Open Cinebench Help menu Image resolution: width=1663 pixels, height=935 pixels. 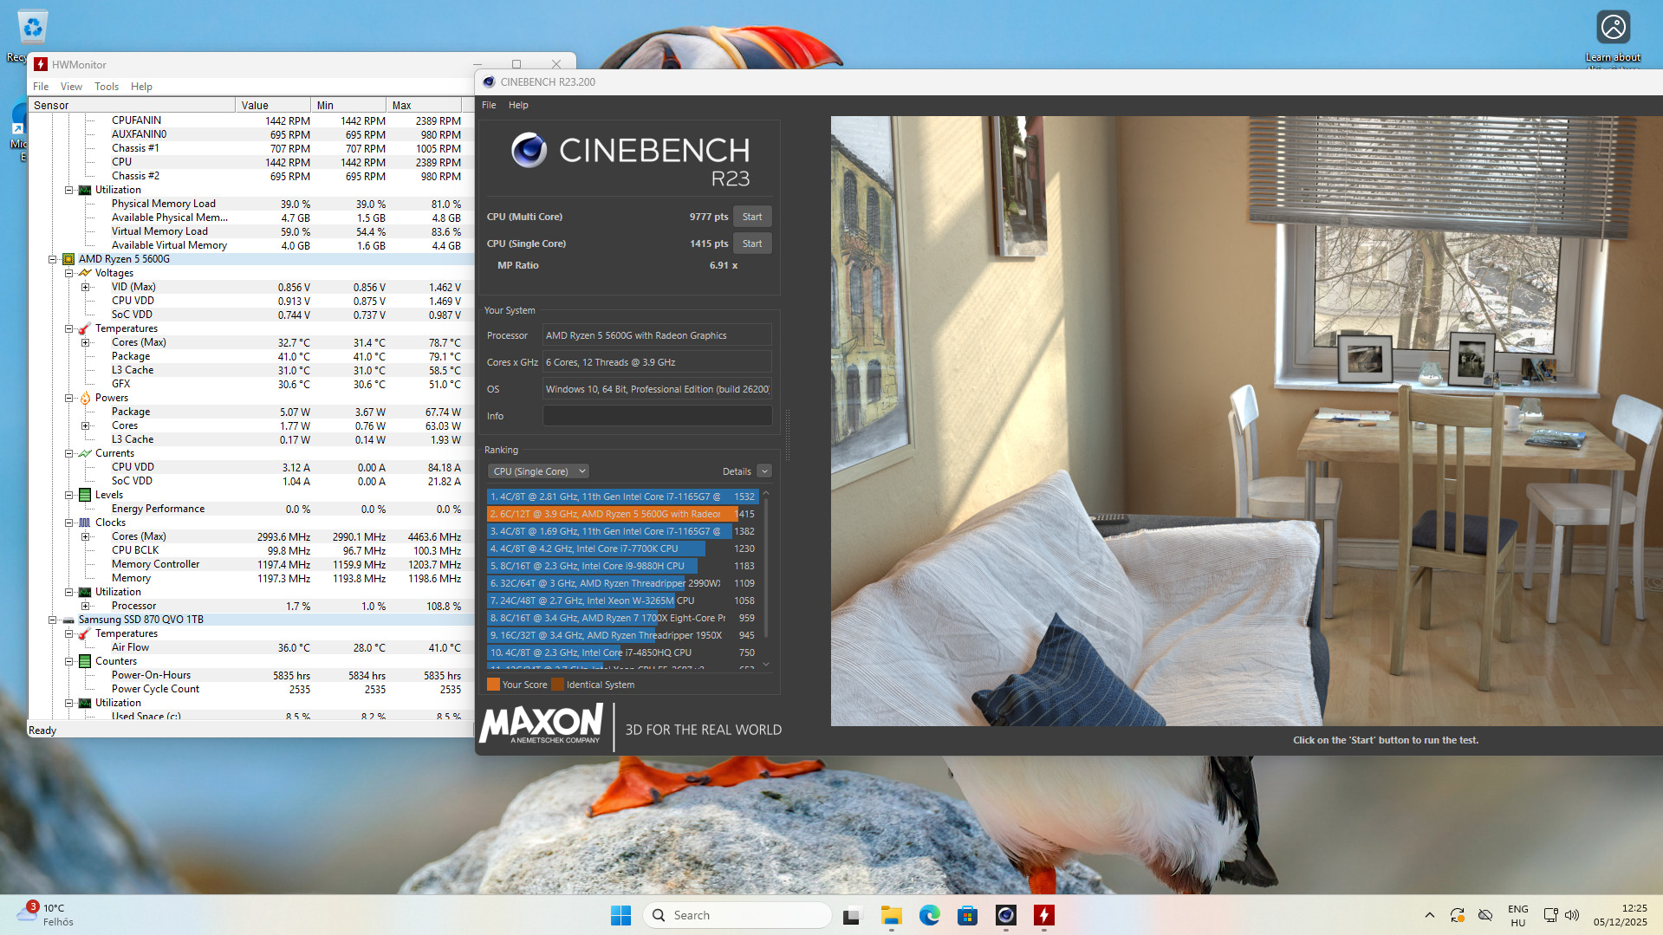coord(518,105)
